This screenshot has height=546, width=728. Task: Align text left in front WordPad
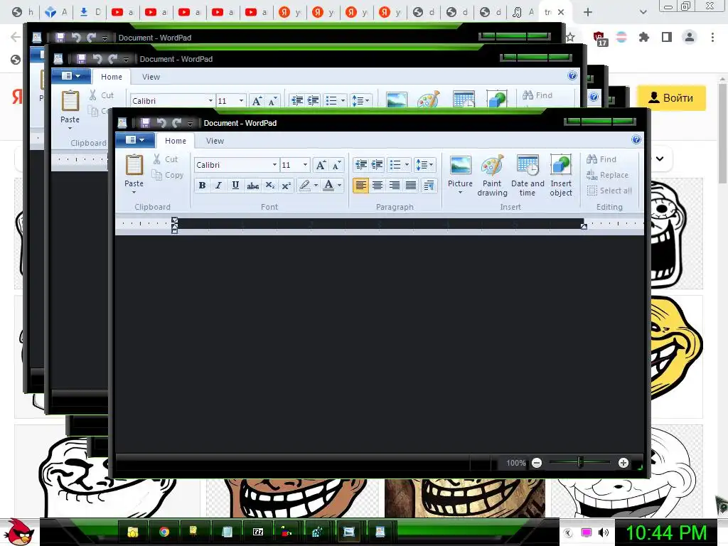[x=360, y=186]
